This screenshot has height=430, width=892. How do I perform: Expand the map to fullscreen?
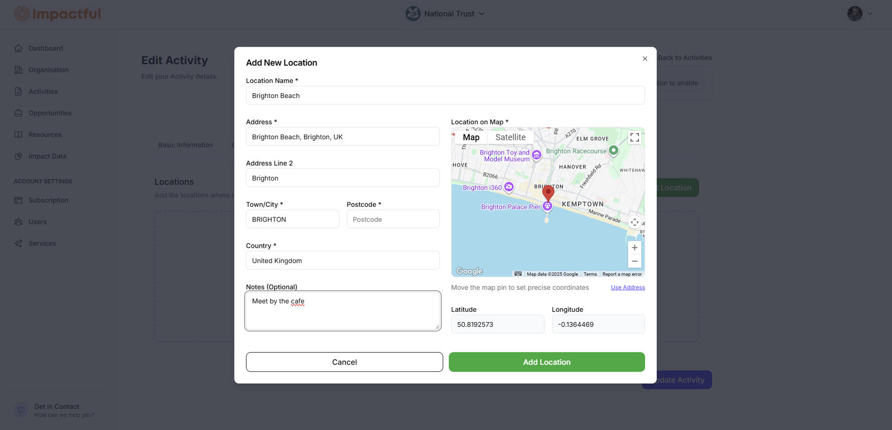coord(634,137)
